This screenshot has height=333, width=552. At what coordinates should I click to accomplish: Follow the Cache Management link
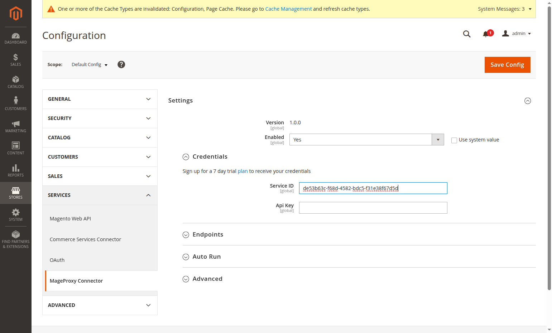[x=288, y=9]
